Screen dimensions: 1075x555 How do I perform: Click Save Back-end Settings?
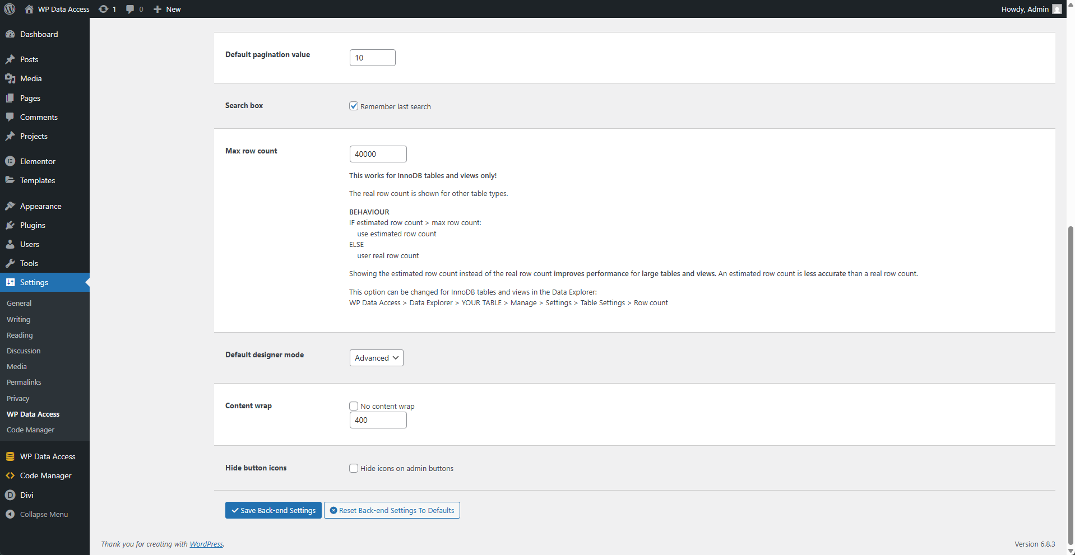pyautogui.click(x=273, y=510)
